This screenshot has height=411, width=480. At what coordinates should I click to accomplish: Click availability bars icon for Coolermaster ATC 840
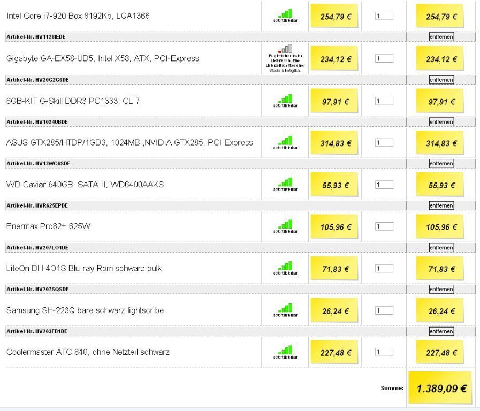point(285,350)
